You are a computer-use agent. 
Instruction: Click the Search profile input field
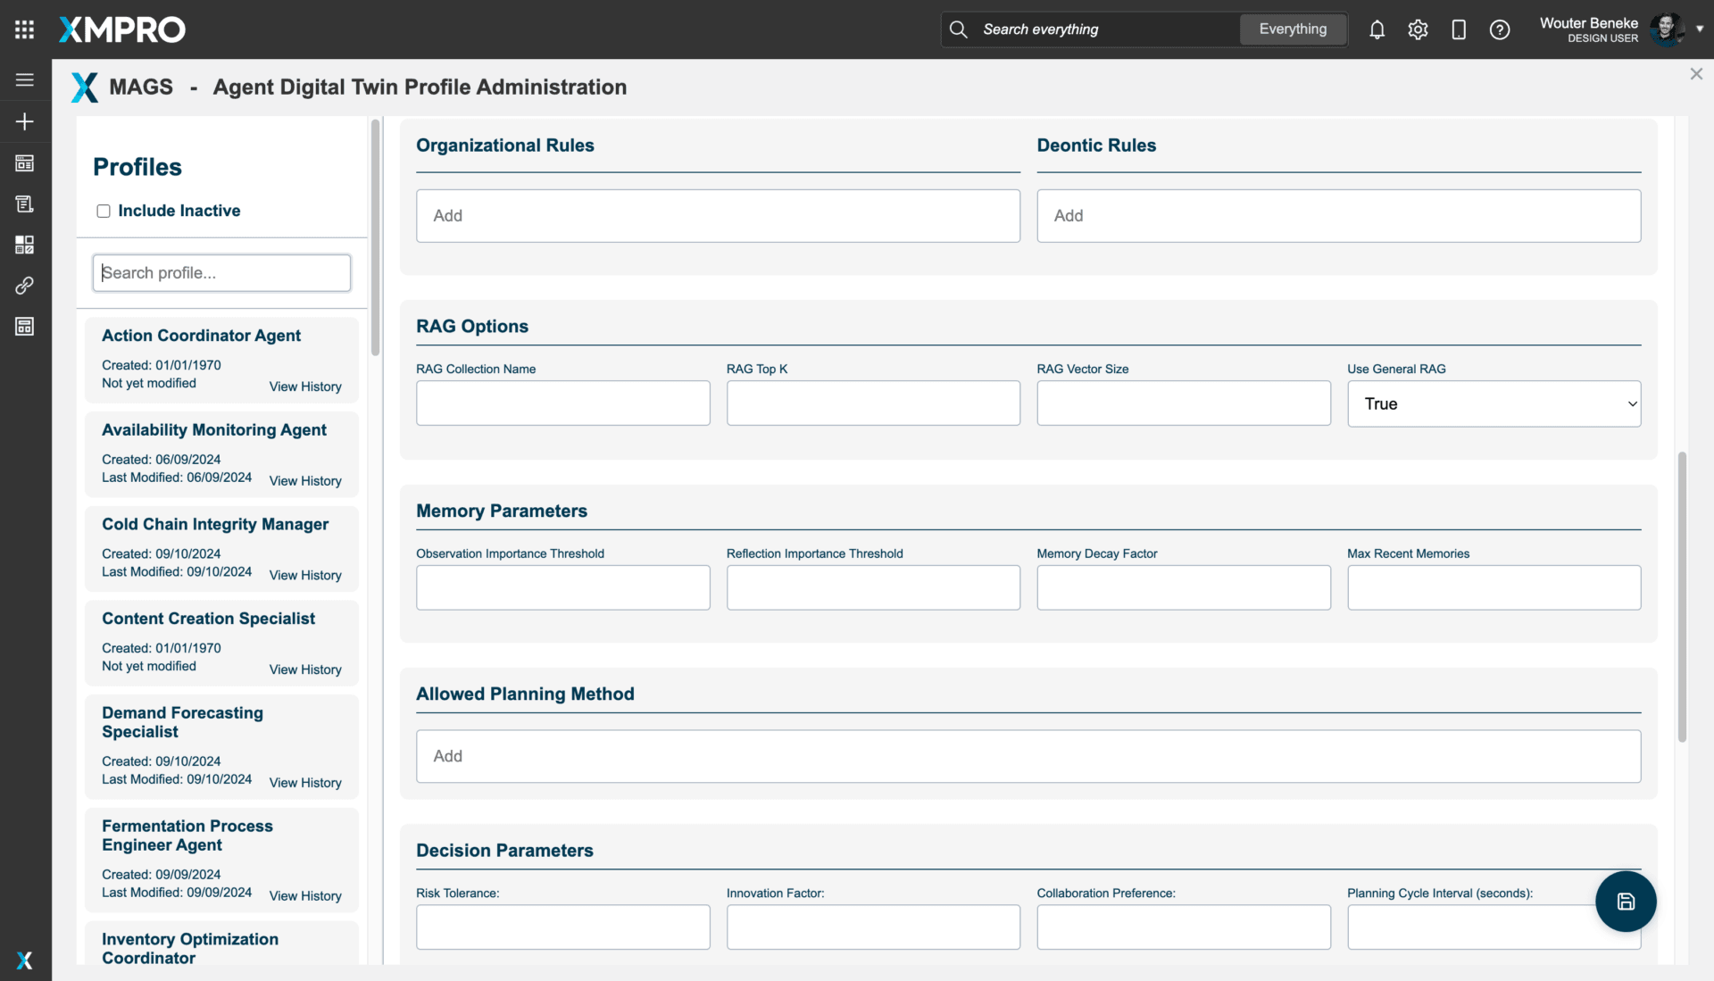221,273
